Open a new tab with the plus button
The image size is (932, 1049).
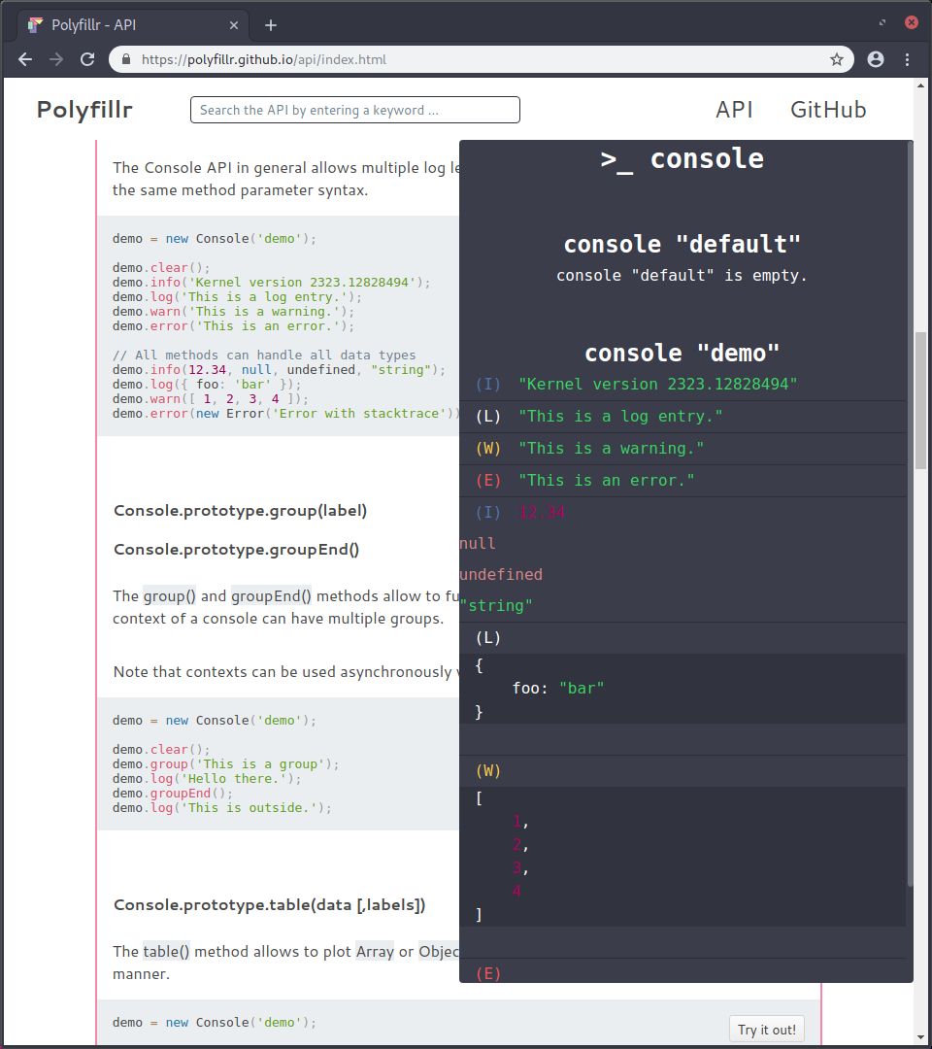pyautogui.click(x=271, y=25)
